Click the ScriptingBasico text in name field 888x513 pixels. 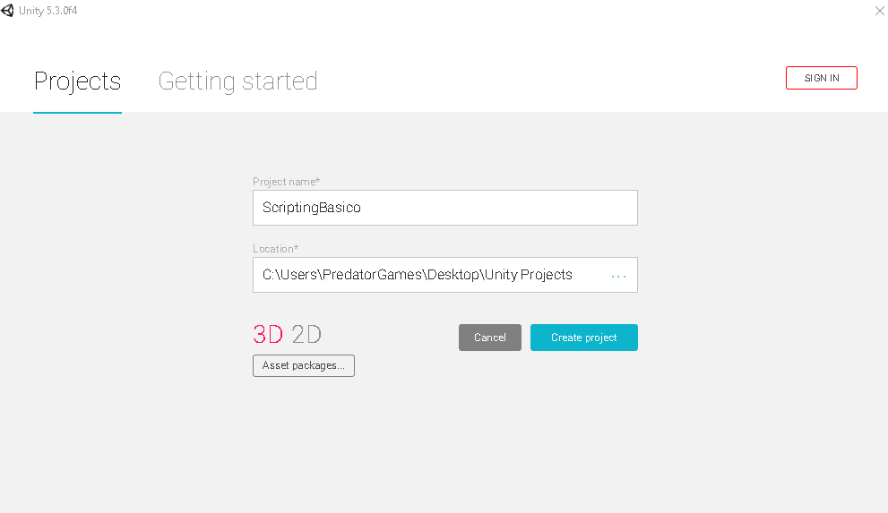312,208
